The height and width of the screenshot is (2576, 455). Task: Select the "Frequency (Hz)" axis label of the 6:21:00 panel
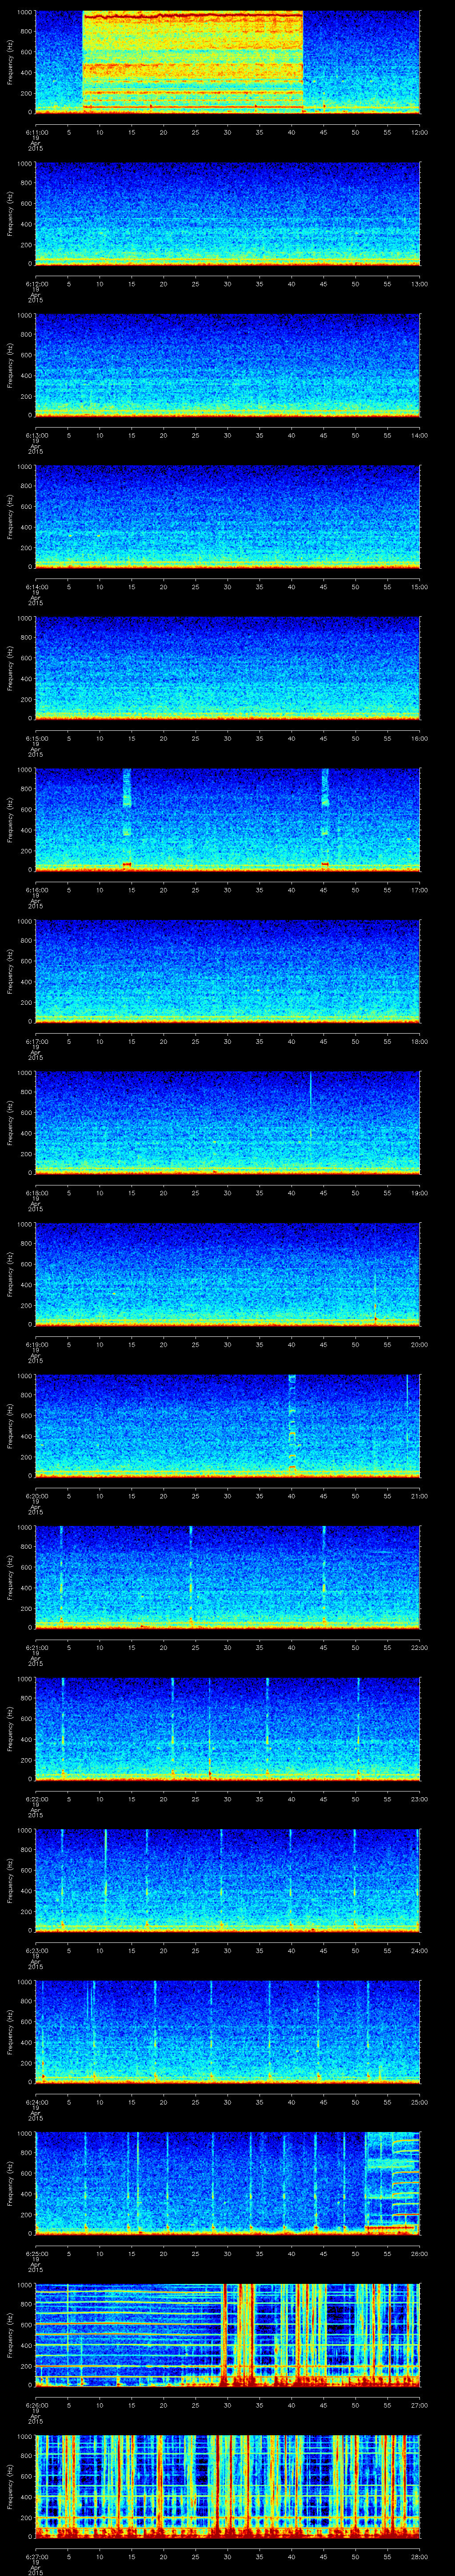10,1577
